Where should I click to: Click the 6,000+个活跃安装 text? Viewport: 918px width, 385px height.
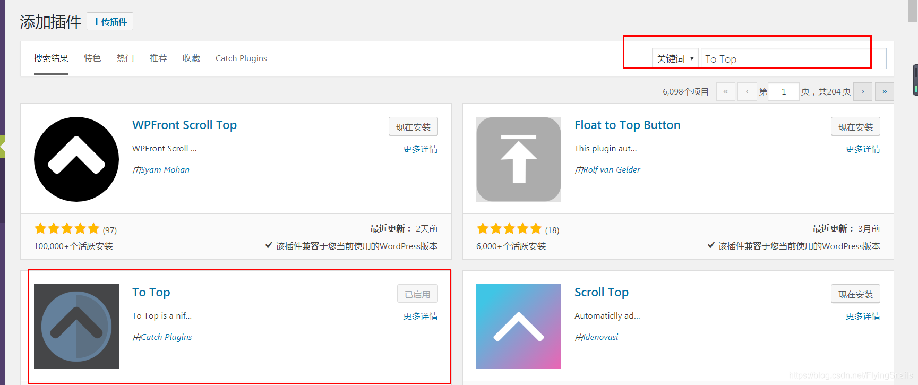[511, 246]
